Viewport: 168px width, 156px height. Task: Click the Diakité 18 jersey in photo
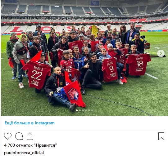[138, 65]
